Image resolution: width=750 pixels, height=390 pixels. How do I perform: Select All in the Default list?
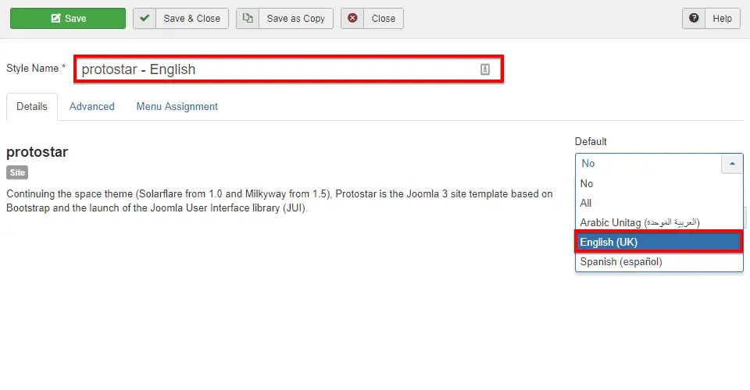(659, 203)
